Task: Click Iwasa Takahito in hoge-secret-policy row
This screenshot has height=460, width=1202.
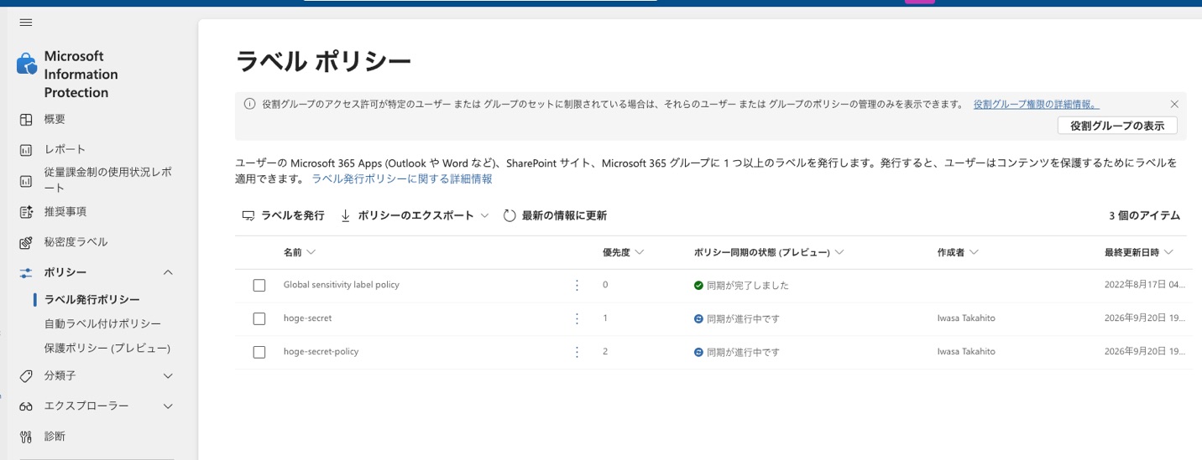Action: tap(966, 352)
